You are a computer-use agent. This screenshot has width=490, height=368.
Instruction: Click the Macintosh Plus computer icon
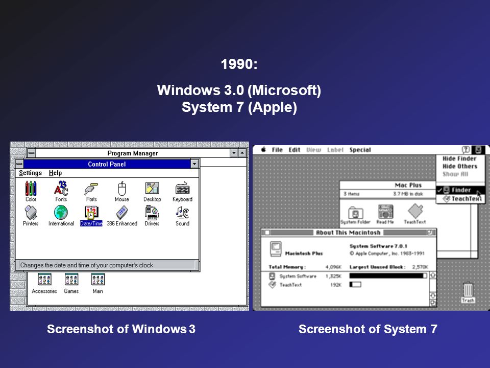[276, 249]
